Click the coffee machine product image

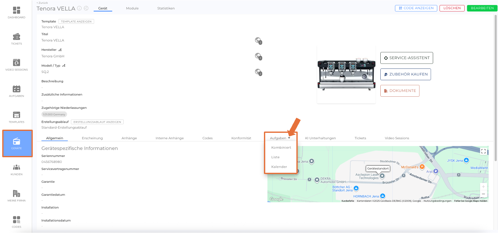point(346,74)
